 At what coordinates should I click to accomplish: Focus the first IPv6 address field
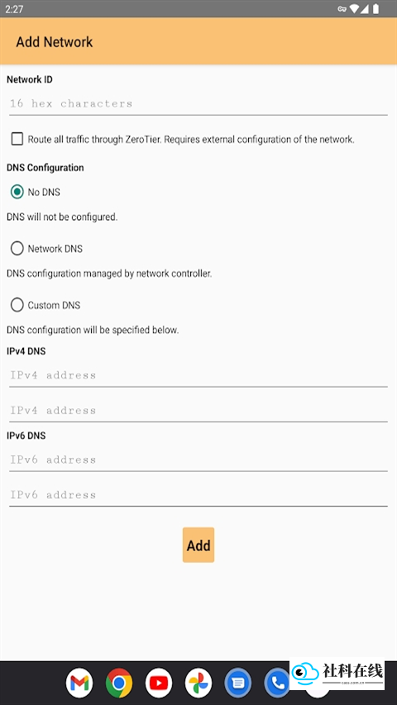click(x=198, y=460)
